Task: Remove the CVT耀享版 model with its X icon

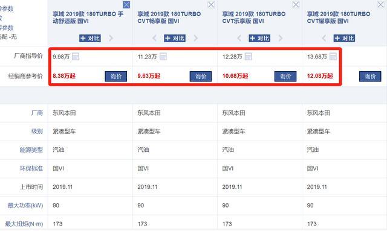Action: pos(381,5)
